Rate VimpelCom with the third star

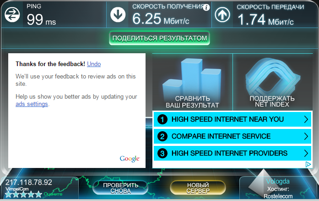(x=23, y=195)
